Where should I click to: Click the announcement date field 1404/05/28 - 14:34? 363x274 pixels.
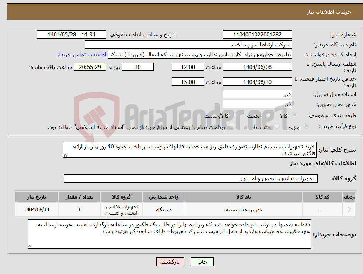coord(71,35)
